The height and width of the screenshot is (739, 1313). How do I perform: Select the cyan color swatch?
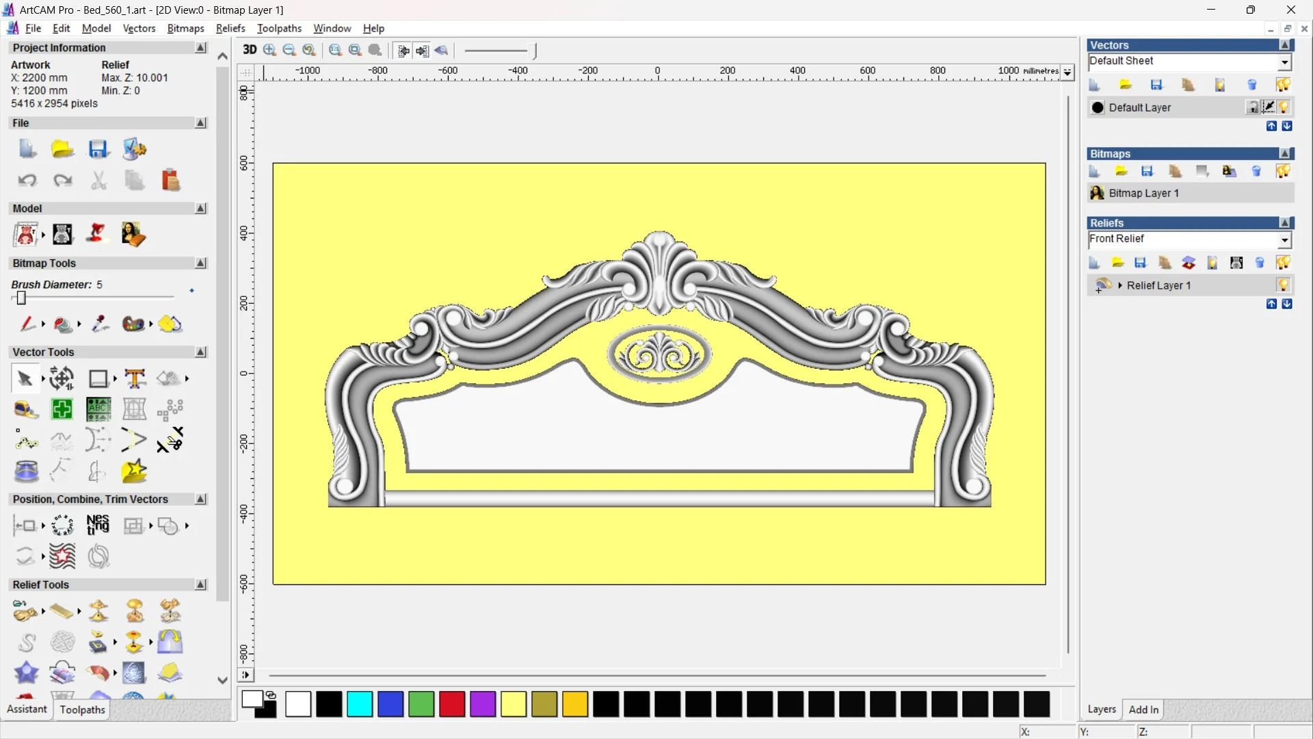coord(360,704)
